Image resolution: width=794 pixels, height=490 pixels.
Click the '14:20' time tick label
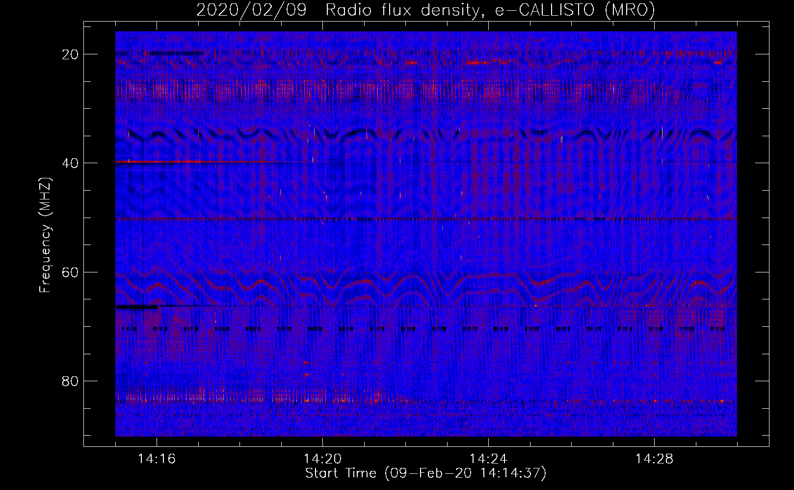coord(322,459)
